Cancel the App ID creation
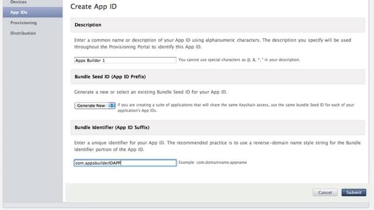Screen dimensions: 374x210 pos(325,192)
